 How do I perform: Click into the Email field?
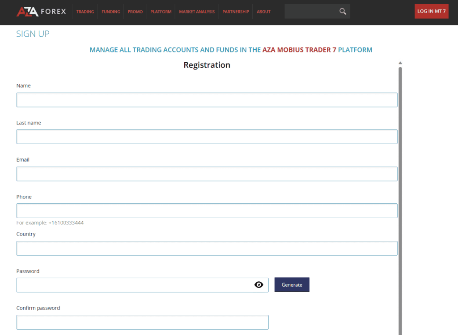point(207,174)
